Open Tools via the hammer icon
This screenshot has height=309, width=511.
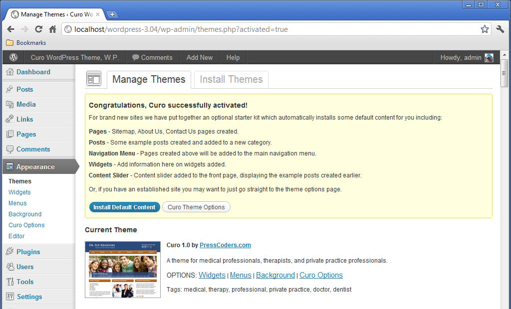(10, 282)
